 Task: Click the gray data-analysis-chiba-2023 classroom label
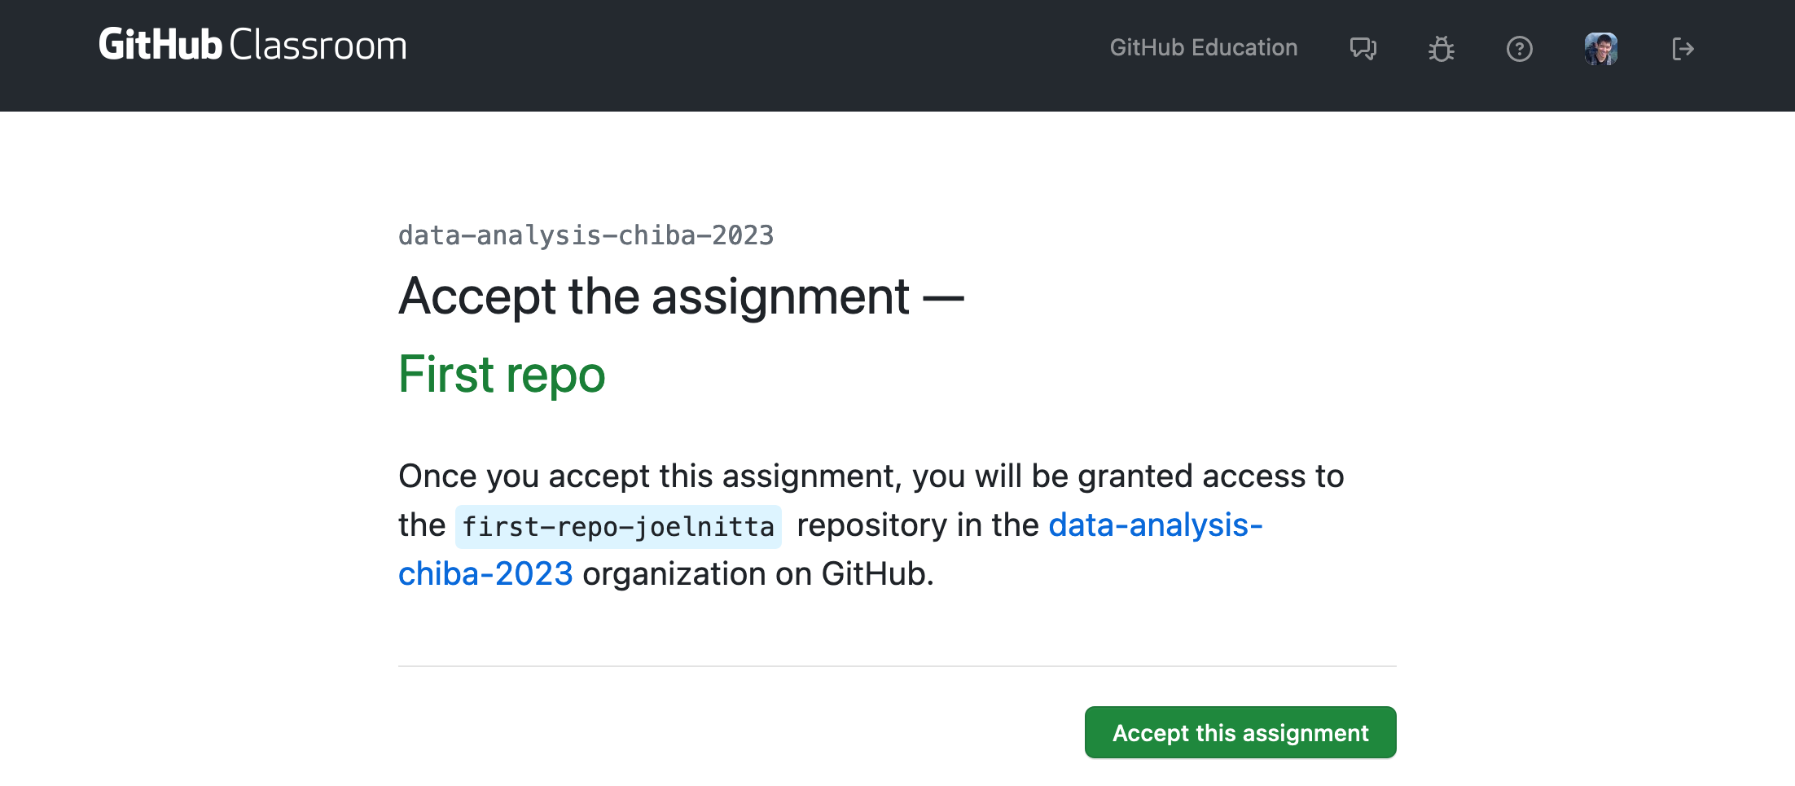[586, 235]
